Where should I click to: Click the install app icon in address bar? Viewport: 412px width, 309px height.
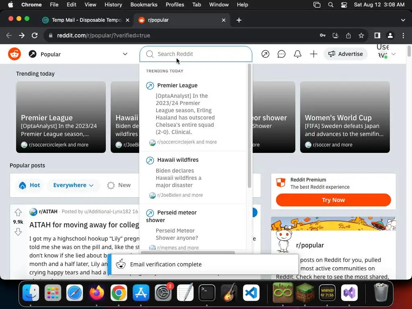(336, 35)
